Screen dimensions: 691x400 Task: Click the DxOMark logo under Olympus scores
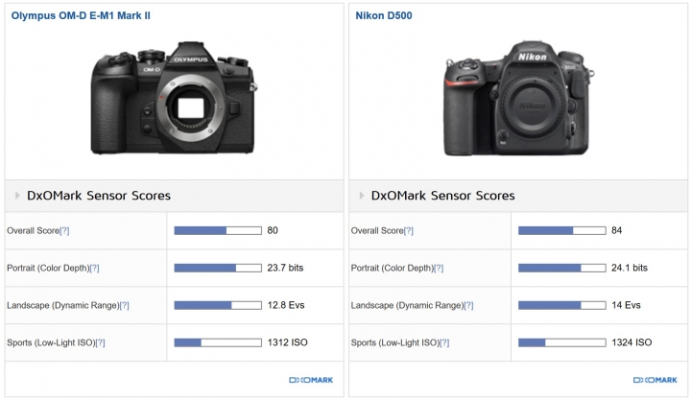pyautogui.click(x=311, y=380)
